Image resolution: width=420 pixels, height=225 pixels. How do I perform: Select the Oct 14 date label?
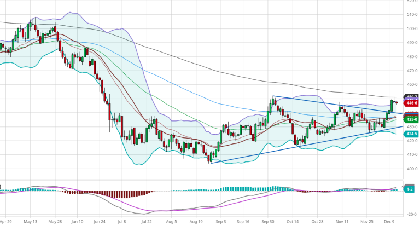pyautogui.click(x=293, y=222)
